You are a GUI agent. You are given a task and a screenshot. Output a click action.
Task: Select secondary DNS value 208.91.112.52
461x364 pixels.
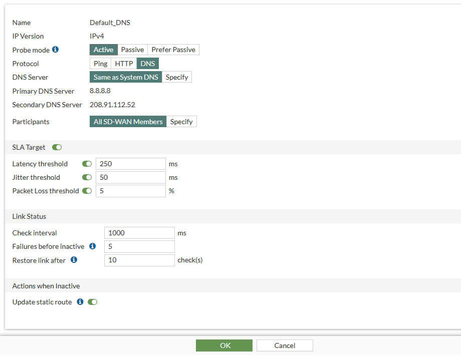112,105
